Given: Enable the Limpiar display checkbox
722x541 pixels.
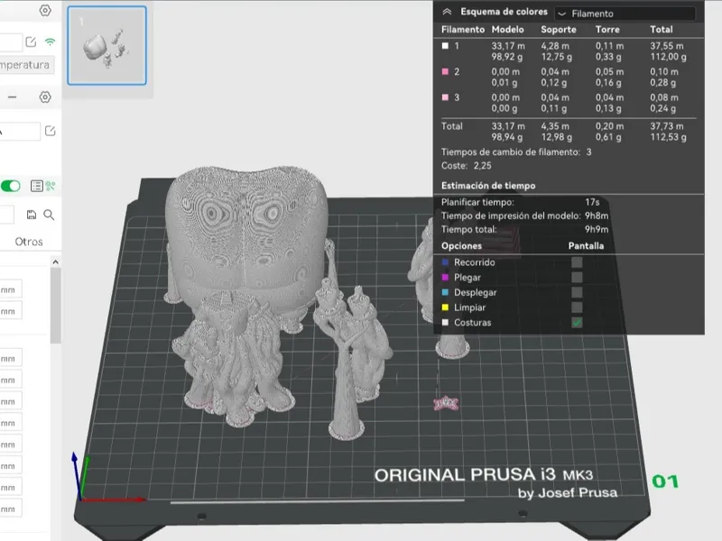Looking at the screenshot, I should pos(577,307).
